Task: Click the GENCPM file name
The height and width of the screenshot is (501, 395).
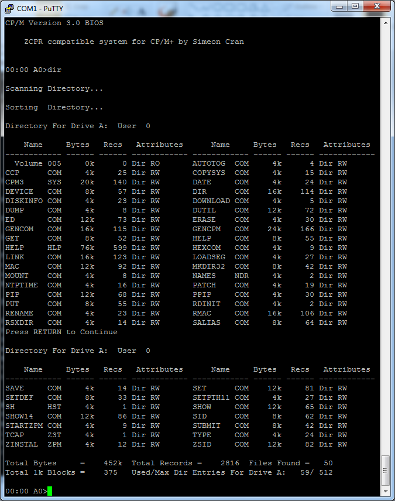Action: (207, 229)
